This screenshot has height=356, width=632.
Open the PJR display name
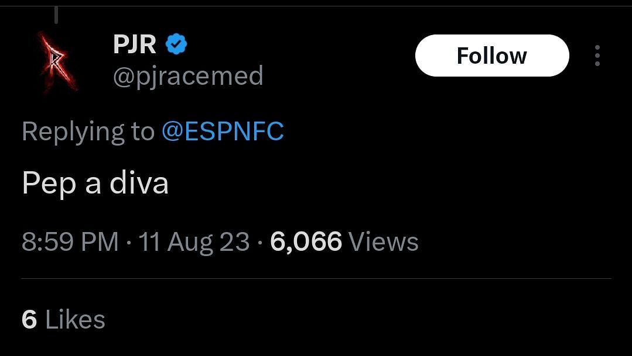pos(134,45)
